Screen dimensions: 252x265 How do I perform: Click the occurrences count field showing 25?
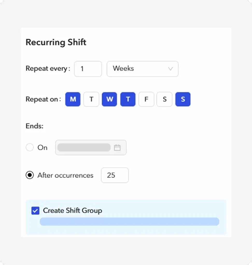pos(115,175)
